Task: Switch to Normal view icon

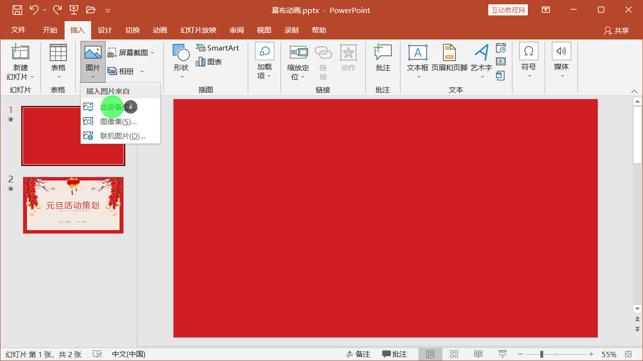Action: (x=430, y=354)
